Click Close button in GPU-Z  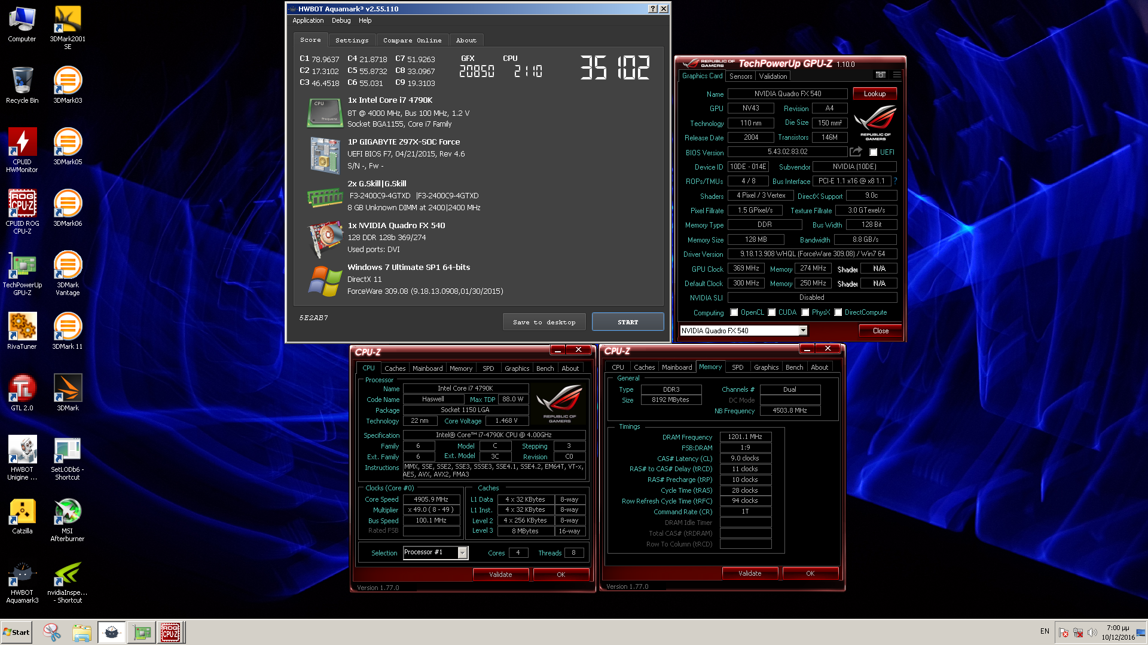point(880,331)
